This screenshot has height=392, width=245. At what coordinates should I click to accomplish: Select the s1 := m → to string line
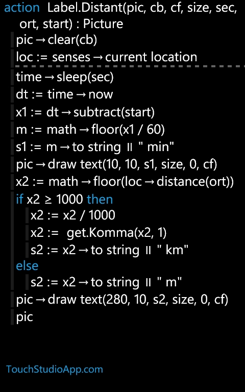coord(95,147)
